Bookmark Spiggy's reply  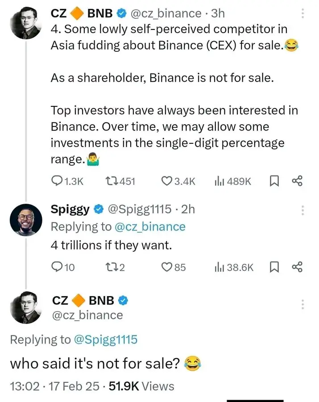tap(275, 267)
